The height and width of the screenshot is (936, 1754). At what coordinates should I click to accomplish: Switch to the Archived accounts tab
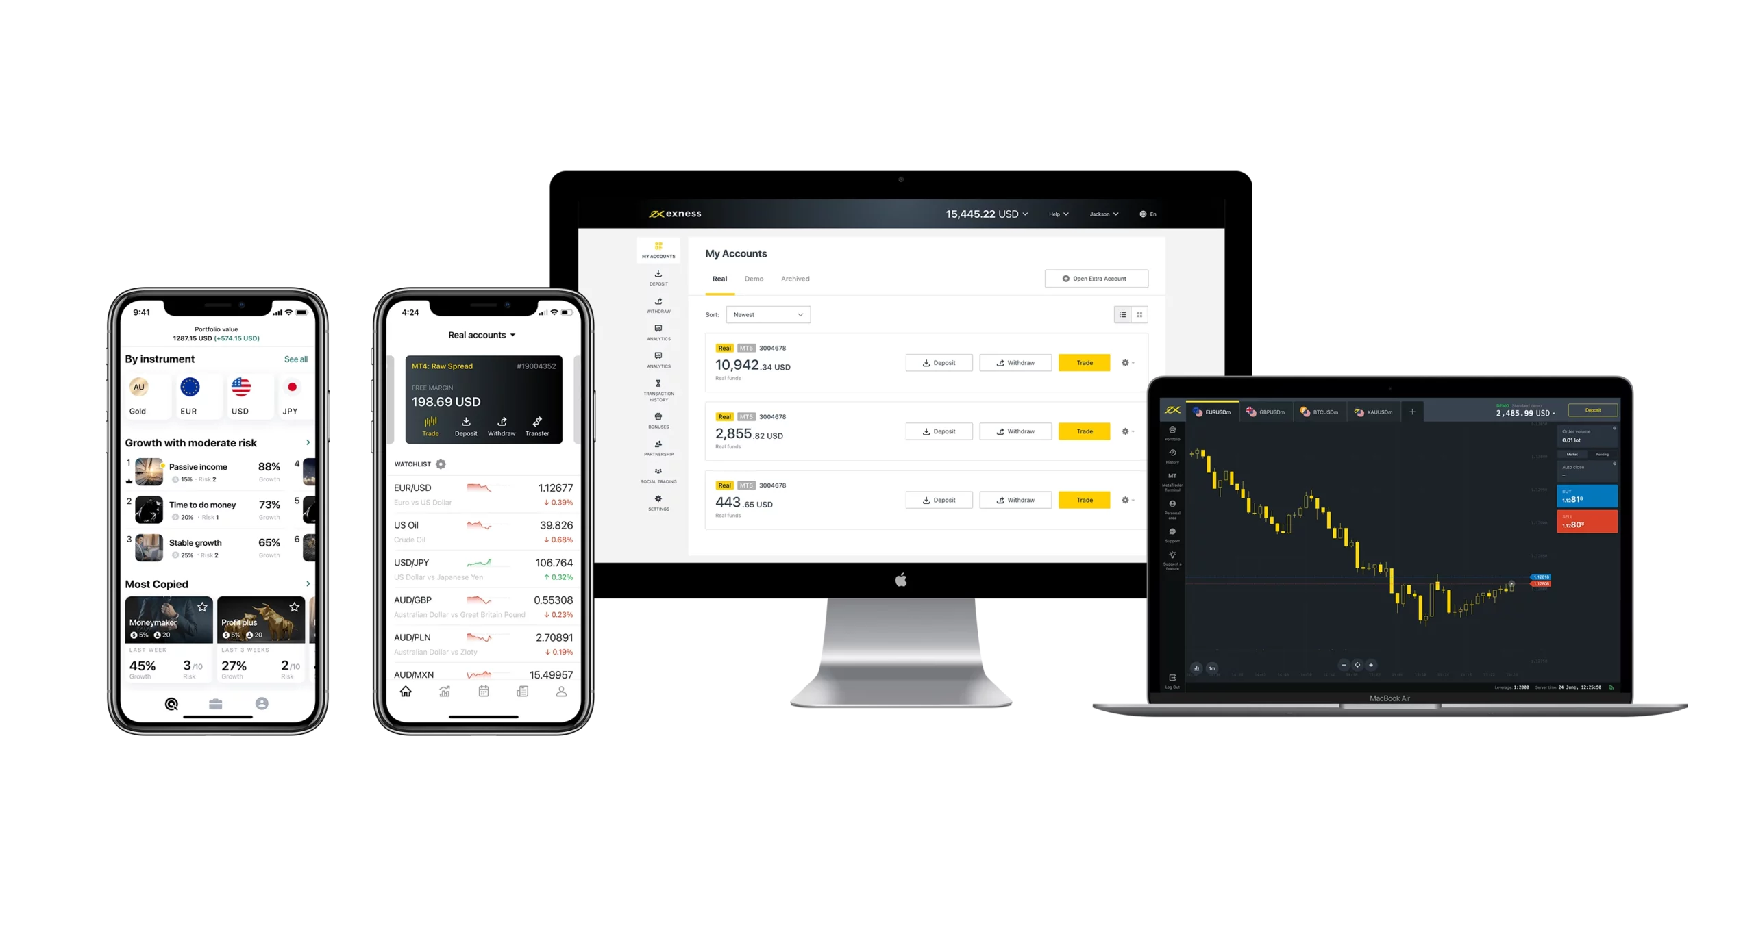(x=795, y=279)
